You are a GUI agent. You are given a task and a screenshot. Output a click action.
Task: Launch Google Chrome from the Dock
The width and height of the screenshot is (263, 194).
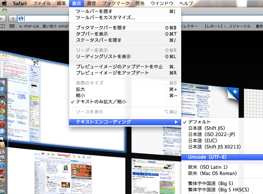tap(2, 111)
